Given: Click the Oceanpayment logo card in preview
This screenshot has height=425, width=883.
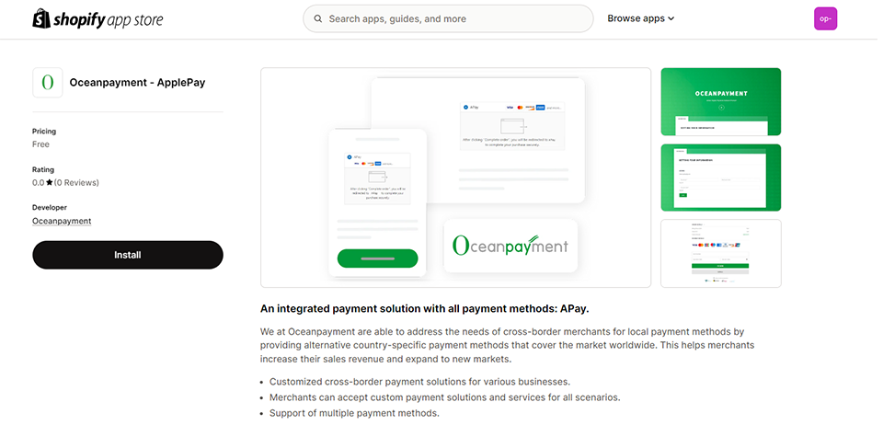Looking at the screenshot, I should pos(510,246).
